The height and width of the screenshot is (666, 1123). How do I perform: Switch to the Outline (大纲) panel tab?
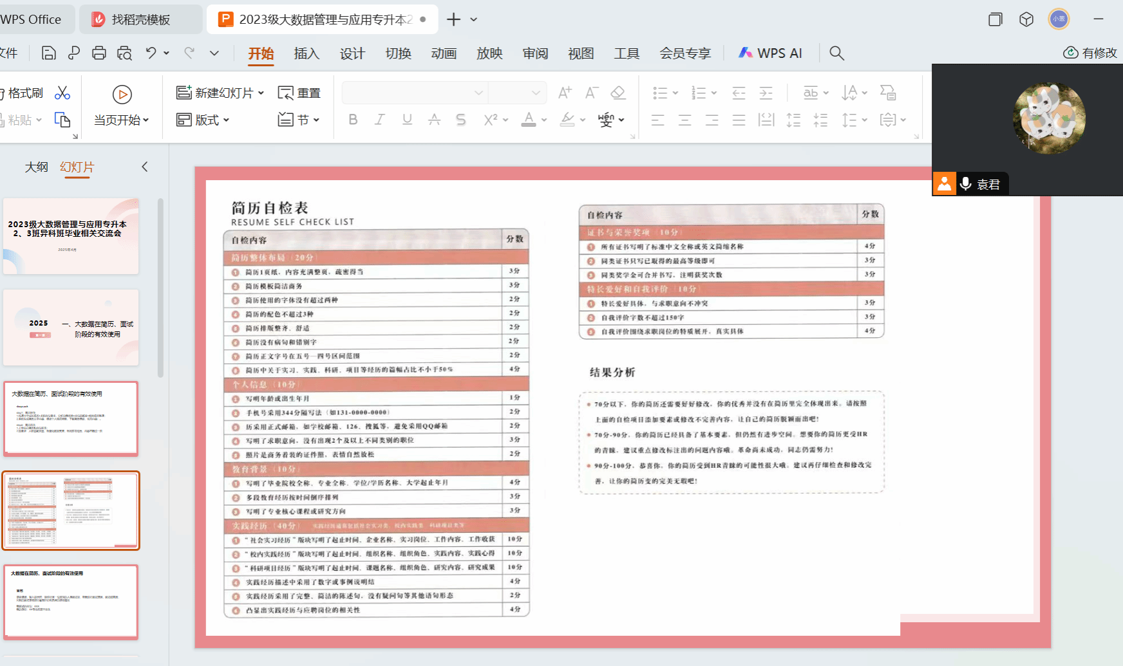[x=36, y=167]
